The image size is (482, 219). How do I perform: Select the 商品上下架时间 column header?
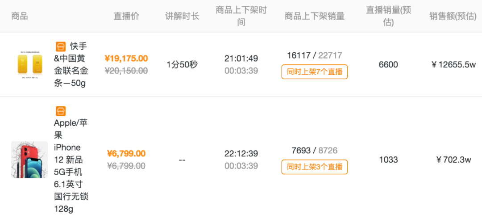point(241,16)
